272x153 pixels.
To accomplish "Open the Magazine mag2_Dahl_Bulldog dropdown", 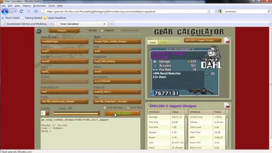I will click(117, 61).
